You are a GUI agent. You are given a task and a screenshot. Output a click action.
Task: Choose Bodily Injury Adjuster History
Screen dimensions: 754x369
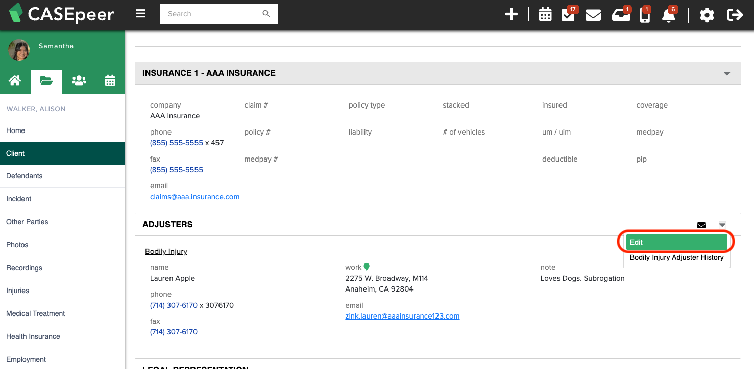[676, 257]
